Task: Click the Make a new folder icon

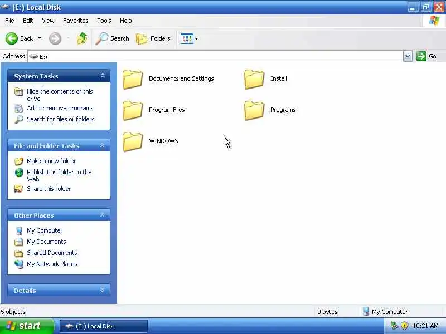Action: 19,161
